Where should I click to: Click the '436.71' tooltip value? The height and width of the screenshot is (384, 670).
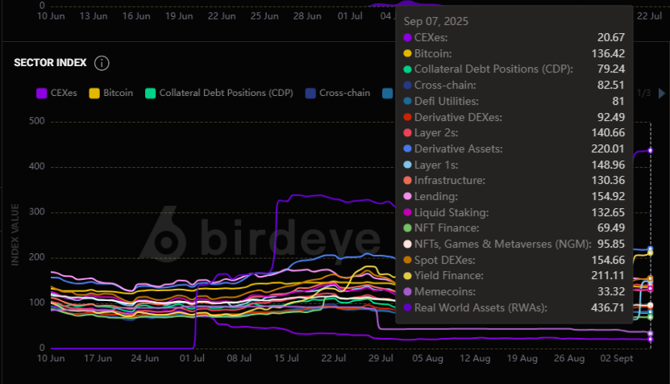tap(608, 308)
